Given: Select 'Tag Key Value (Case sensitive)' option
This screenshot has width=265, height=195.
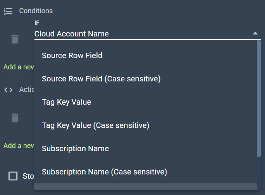Looking at the screenshot, I should [x=95, y=125].
